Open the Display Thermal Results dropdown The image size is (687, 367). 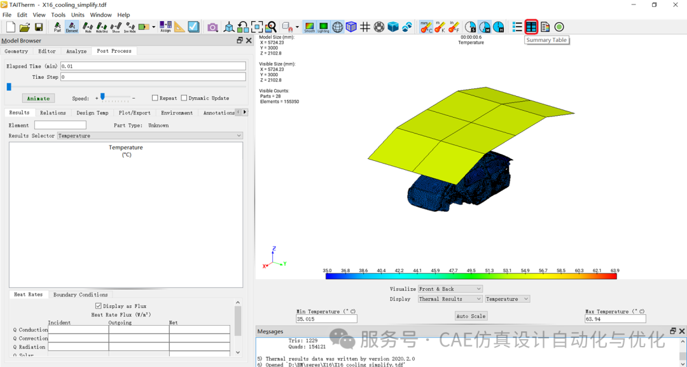(x=450, y=299)
